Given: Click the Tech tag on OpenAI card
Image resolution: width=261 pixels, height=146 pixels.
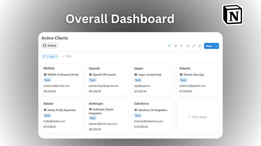Looking at the screenshot, I should 92,80.
